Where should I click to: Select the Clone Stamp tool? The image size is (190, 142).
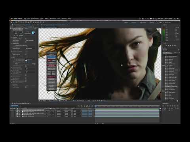(x=36, y=22)
